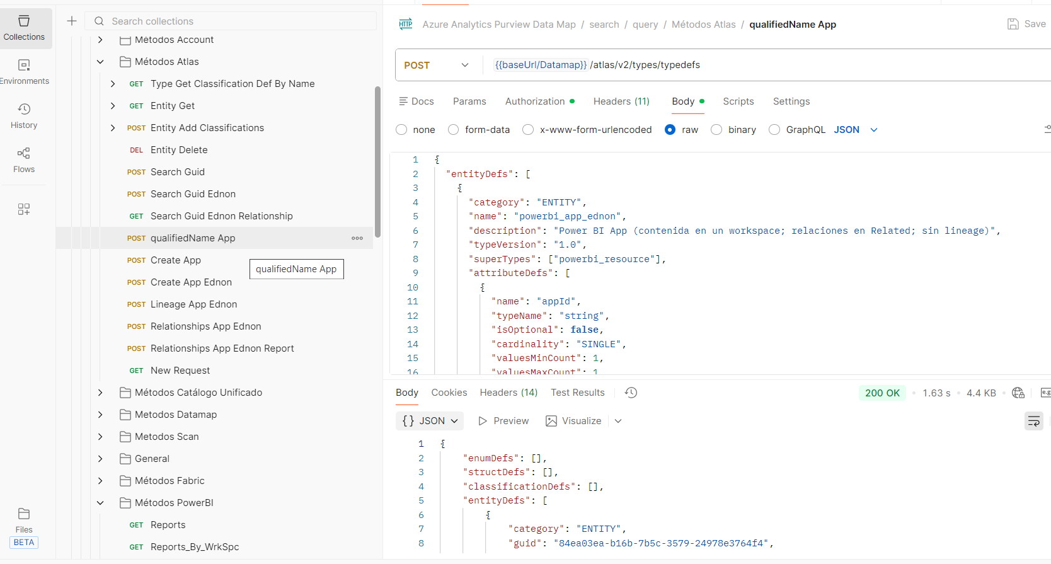Expand the Métodos Catálogo Unificado folder
1051x564 pixels.
pyautogui.click(x=100, y=393)
